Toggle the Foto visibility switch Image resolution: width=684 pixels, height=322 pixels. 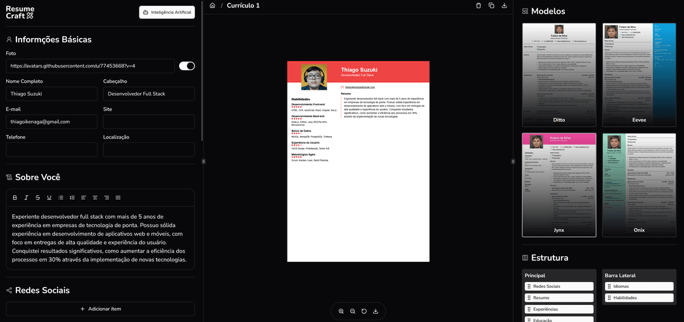(x=187, y=66)
